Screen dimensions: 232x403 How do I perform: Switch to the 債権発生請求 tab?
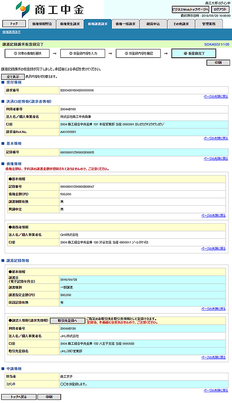(70, 24)
